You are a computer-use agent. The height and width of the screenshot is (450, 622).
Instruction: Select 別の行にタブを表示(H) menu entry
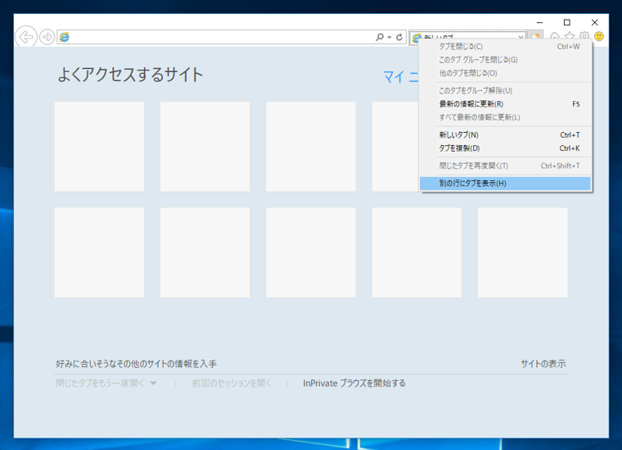[506, 184]
